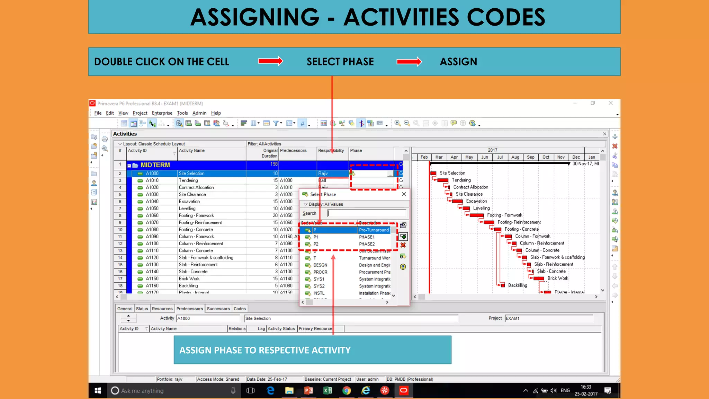Screen dimensions: 709x399
Task: Click the Filter funnel icon in the toolbar
Action: pos(276,123)
